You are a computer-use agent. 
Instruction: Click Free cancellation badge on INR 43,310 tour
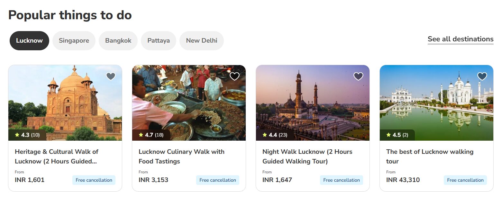465,180
